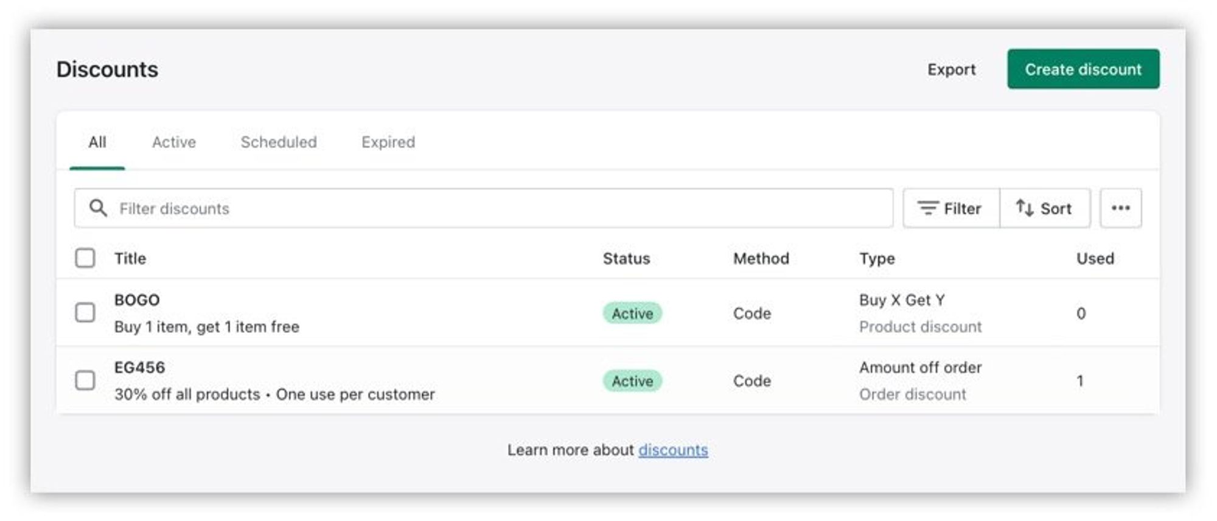
Task: Select all discounts with header checkbox
Action: pyautogui.click(x=85, y=258)
